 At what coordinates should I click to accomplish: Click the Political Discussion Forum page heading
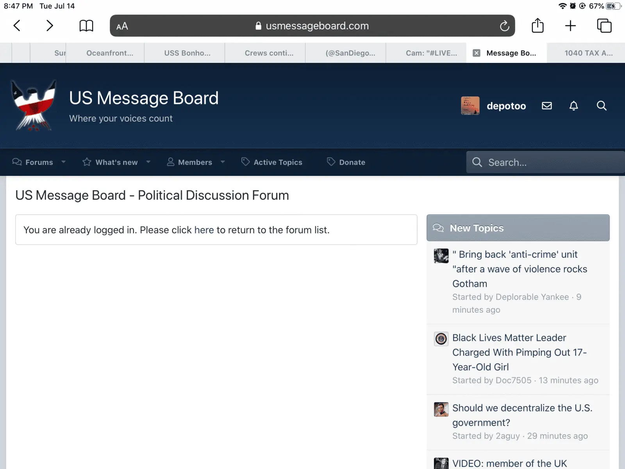click(152, 195)
